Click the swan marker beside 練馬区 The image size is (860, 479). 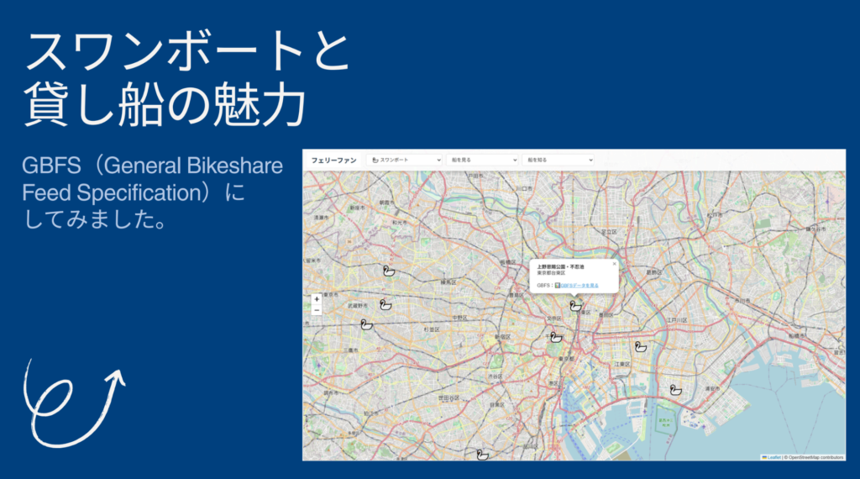(389, 271)
